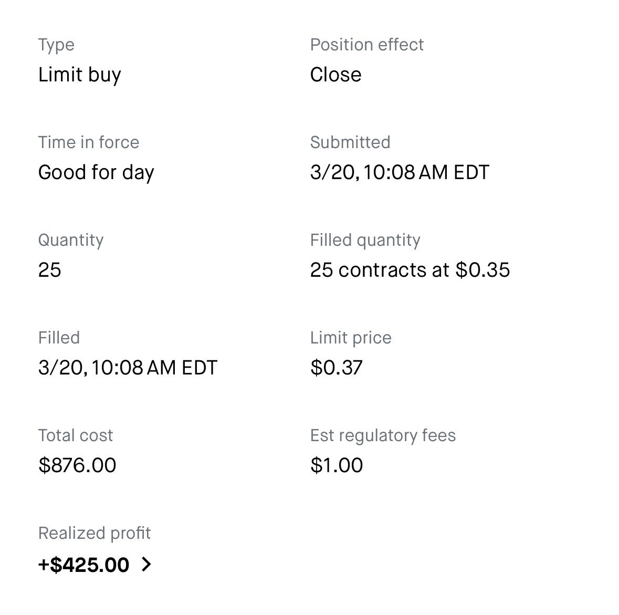Click the chevron arrow beside realized profit
Viewport: 619px width, 615px height.
146,565
